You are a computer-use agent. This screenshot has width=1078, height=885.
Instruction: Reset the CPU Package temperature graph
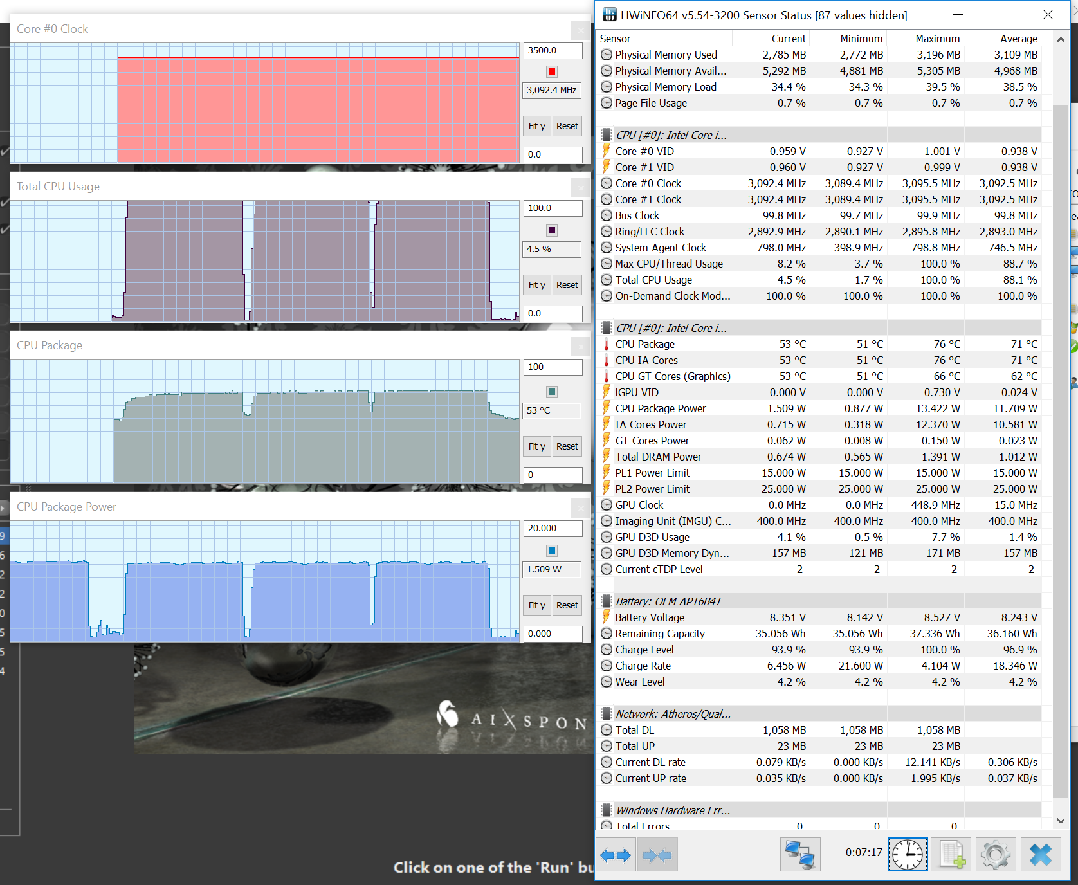pos(567,446)
